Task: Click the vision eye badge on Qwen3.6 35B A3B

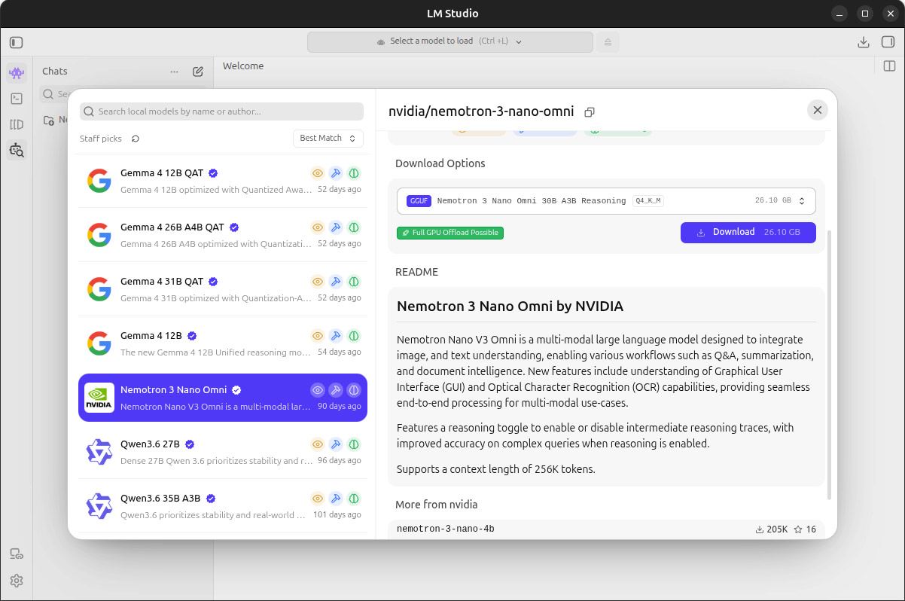Action: tap(318, 499)
